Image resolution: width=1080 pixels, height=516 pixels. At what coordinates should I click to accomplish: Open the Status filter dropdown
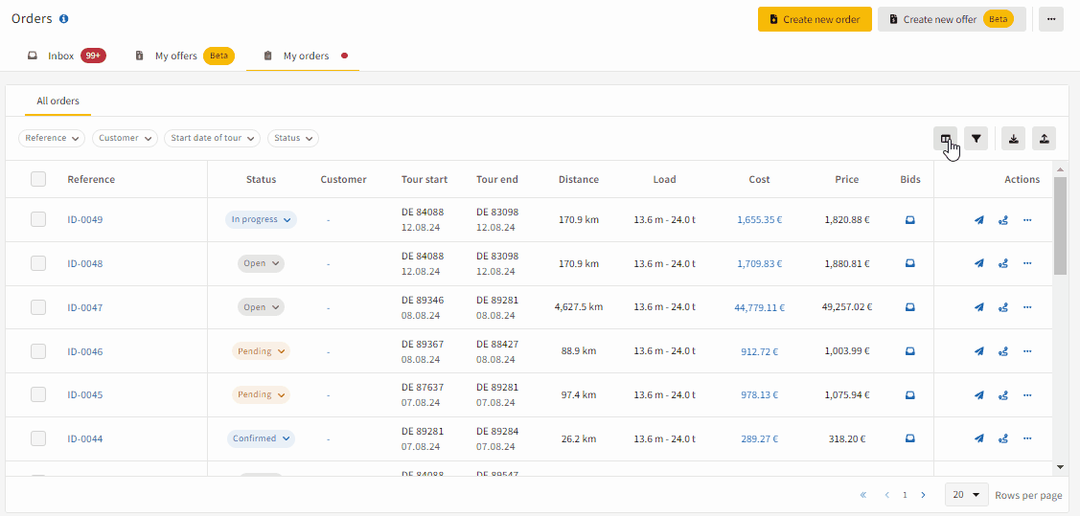292,138
